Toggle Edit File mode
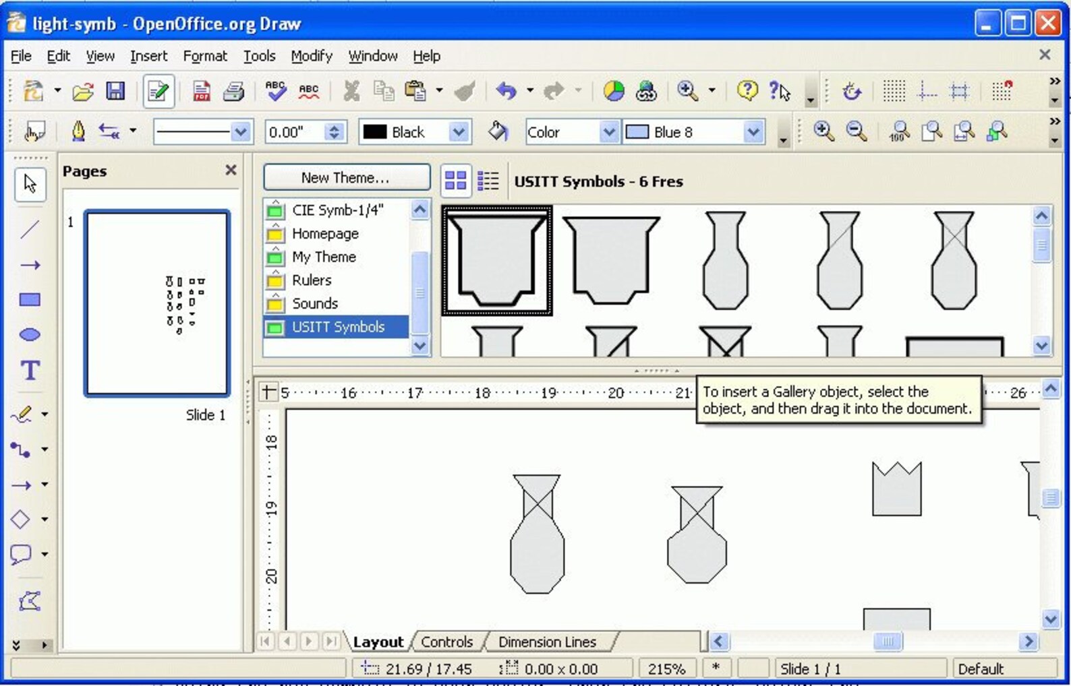 click(158, 91)
